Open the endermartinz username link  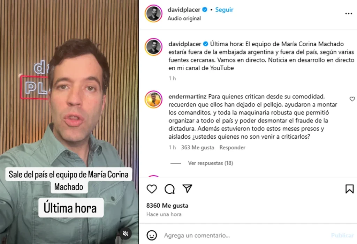pyautogui.click(x=187, y=96)
